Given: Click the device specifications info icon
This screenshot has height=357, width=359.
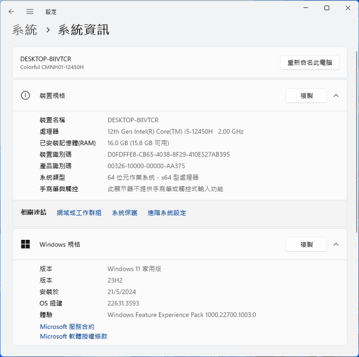Looking at the screenshot, I should point(25,95).
